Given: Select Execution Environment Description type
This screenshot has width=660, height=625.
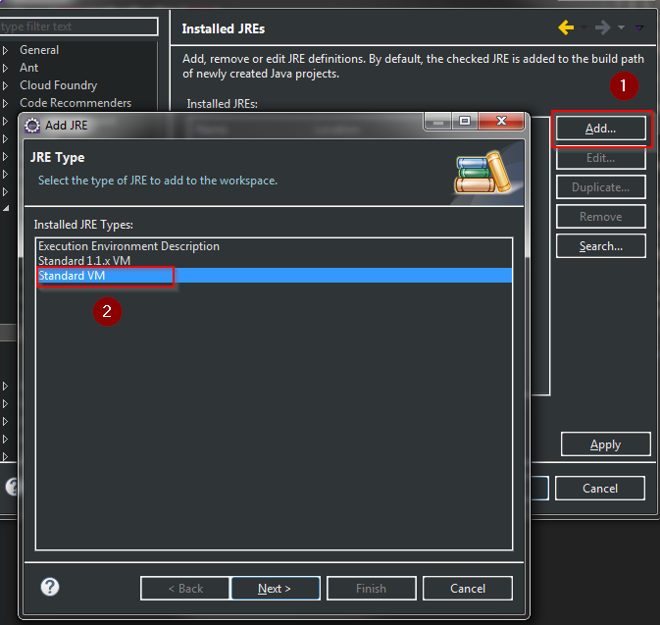Looking at the screenshot, I should pyautogui.click(x=274, y=246).
